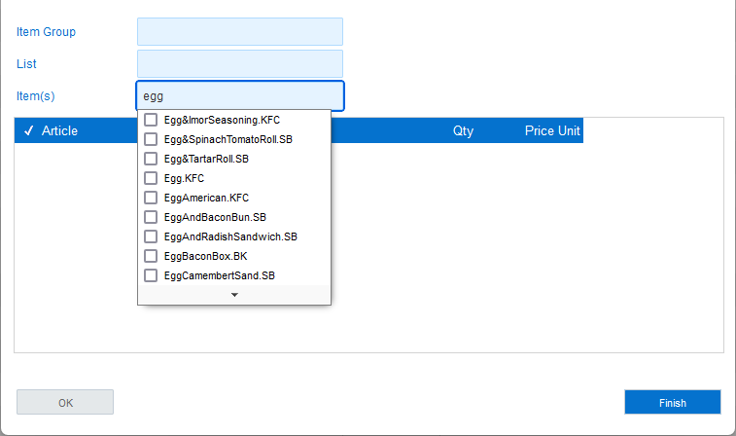736x436 pixels.
Task: Click the Item(s) search box containing egg
Action: (239, 96)
